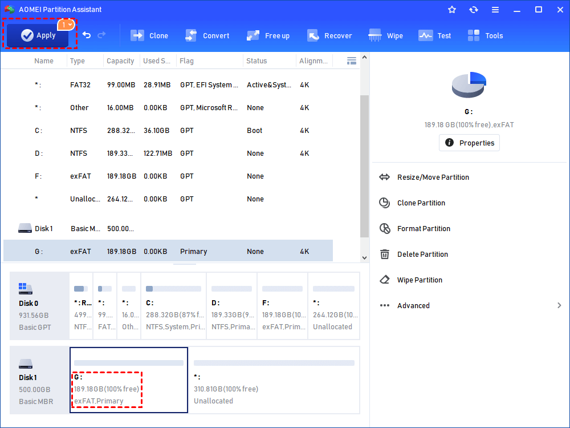Open the Wipe toolbar menu
This screenshot has width=570, height=428.
tap(385, 35)
